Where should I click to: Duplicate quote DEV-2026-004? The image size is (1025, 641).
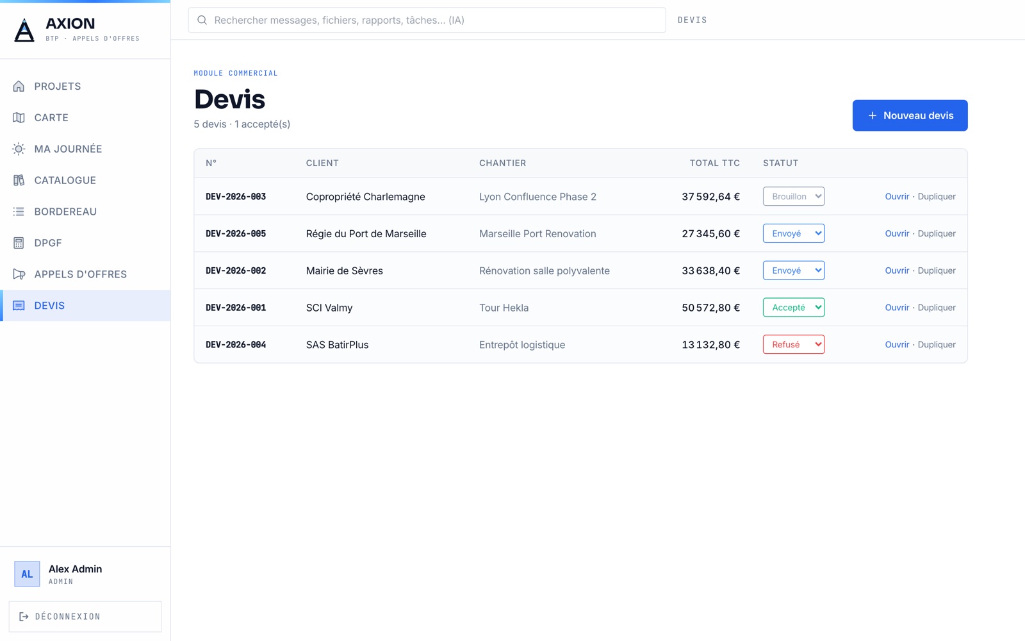937,344
